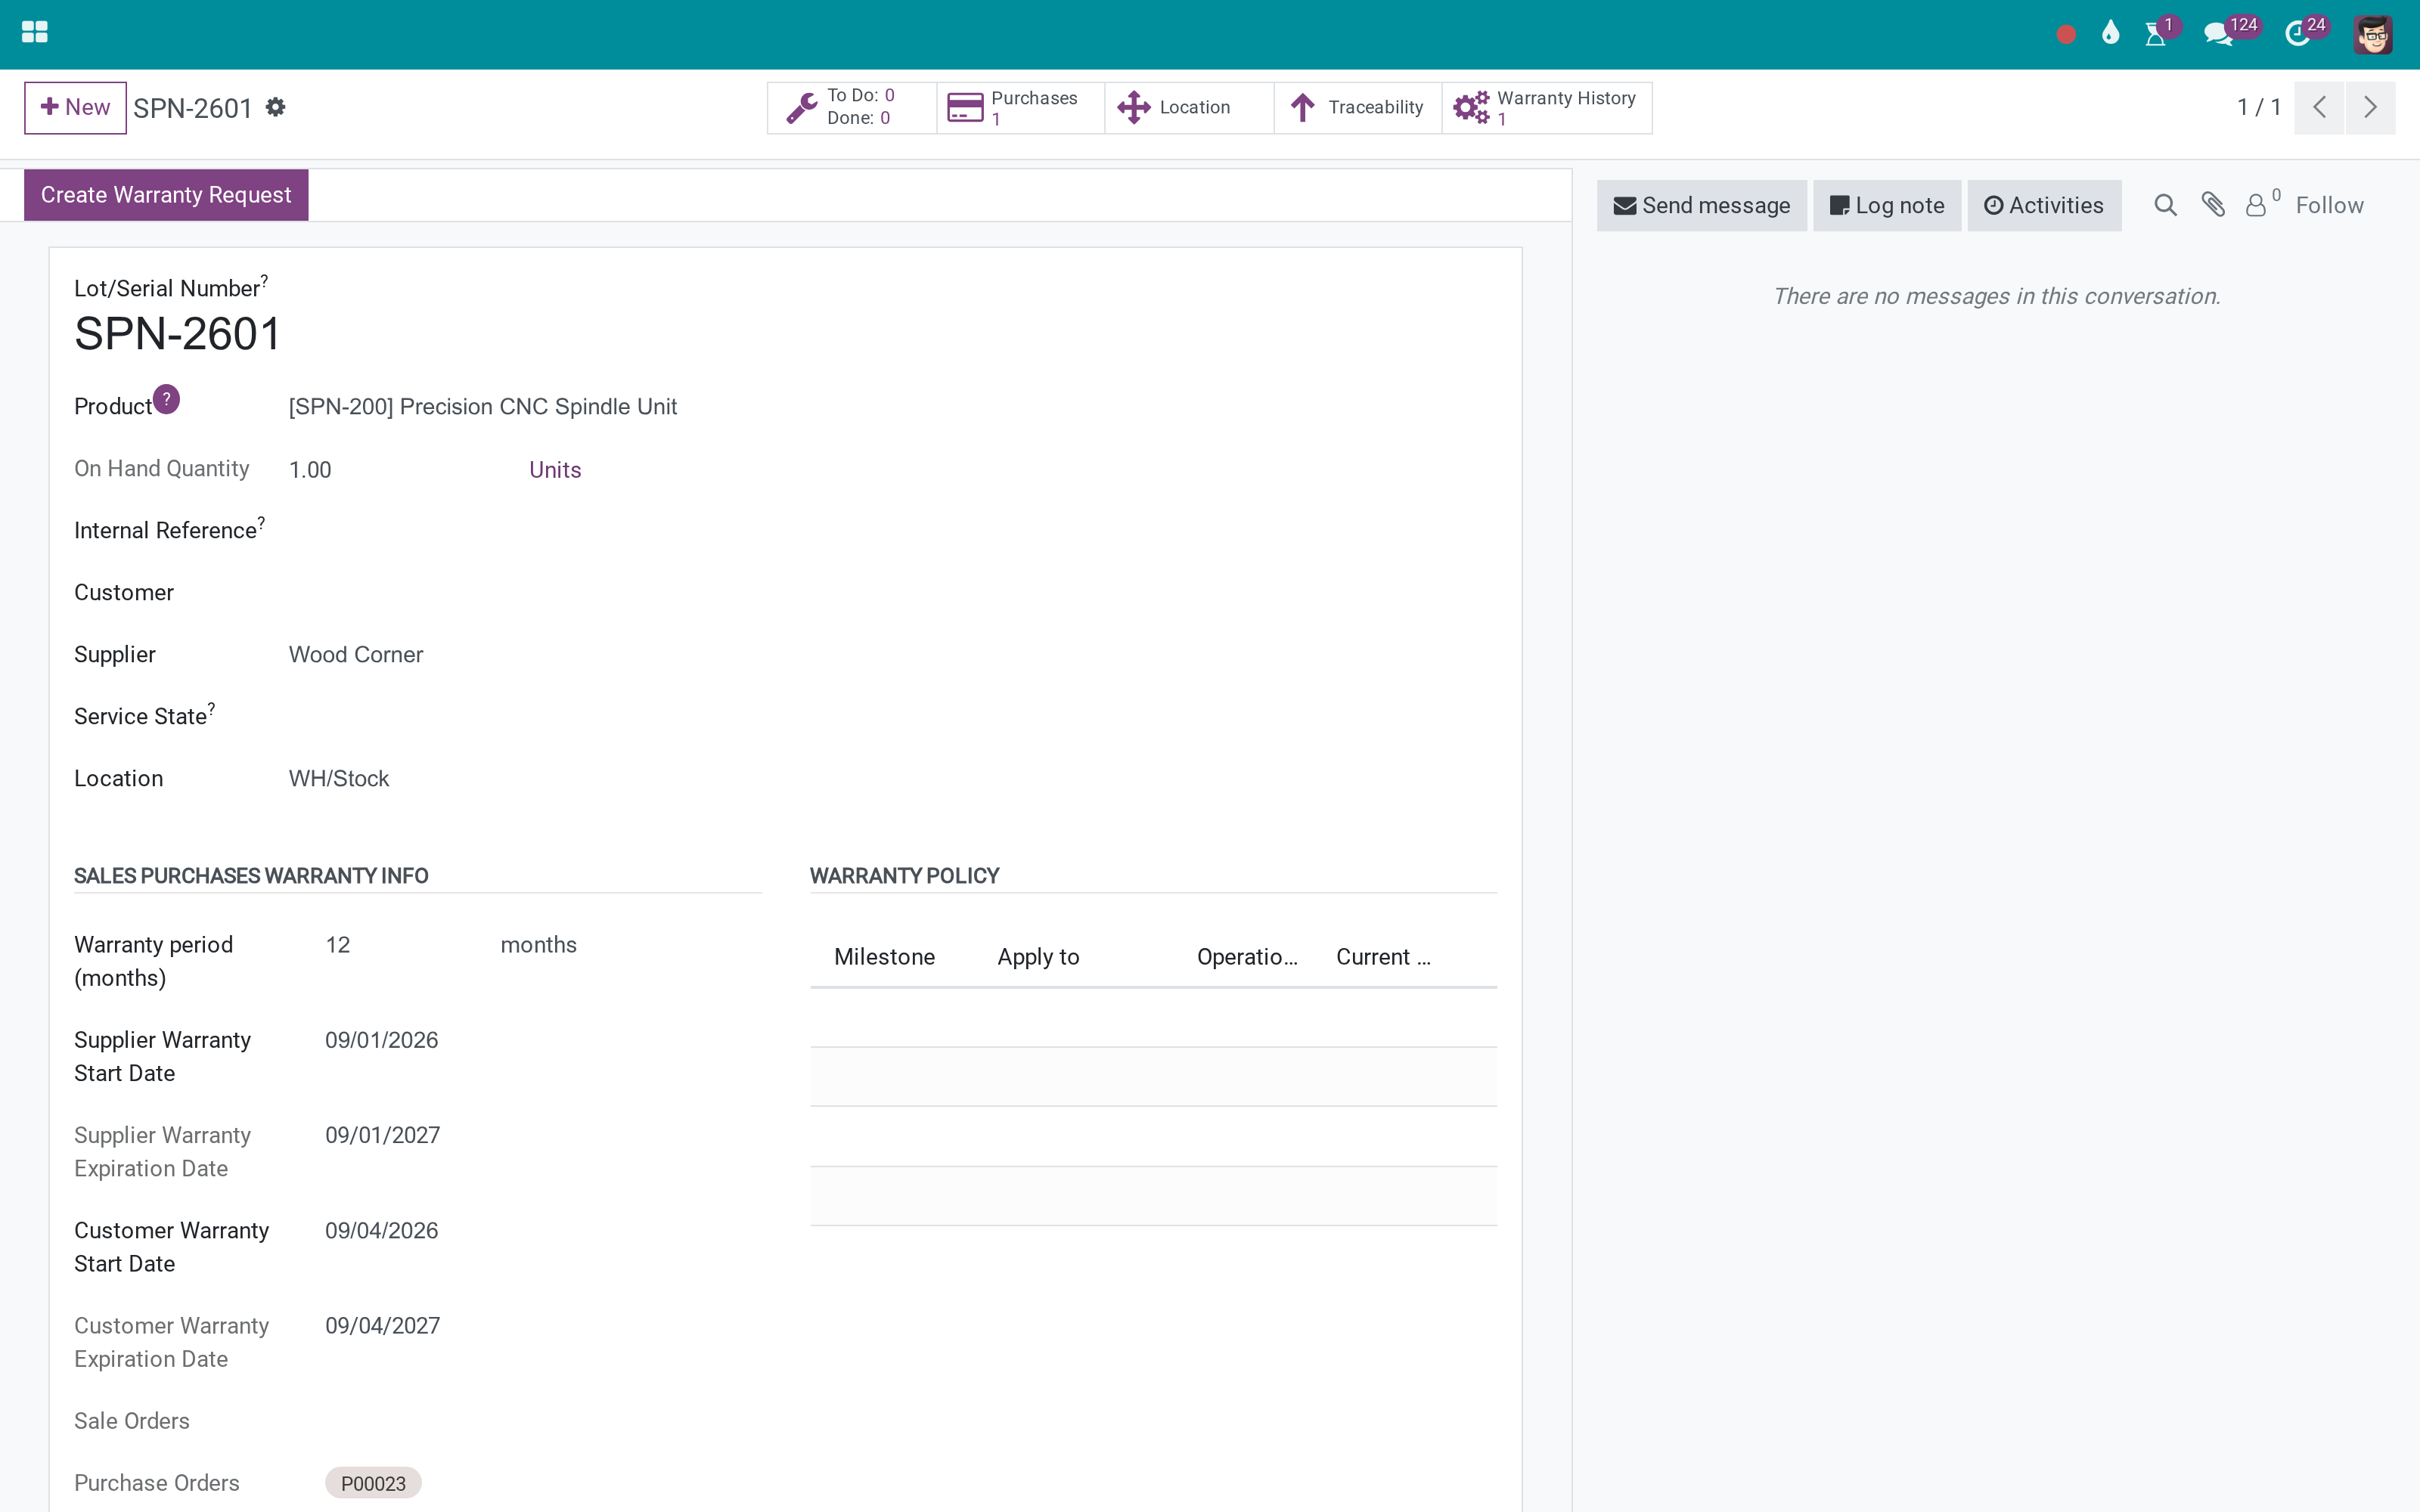Click the envelope icon on Send message
The width and height of the screenshot is (2420, 1512).
pyautogui.click(x=1625, y=205)
